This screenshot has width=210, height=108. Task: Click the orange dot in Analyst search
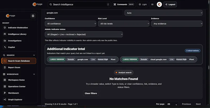(x=116, y=73)
